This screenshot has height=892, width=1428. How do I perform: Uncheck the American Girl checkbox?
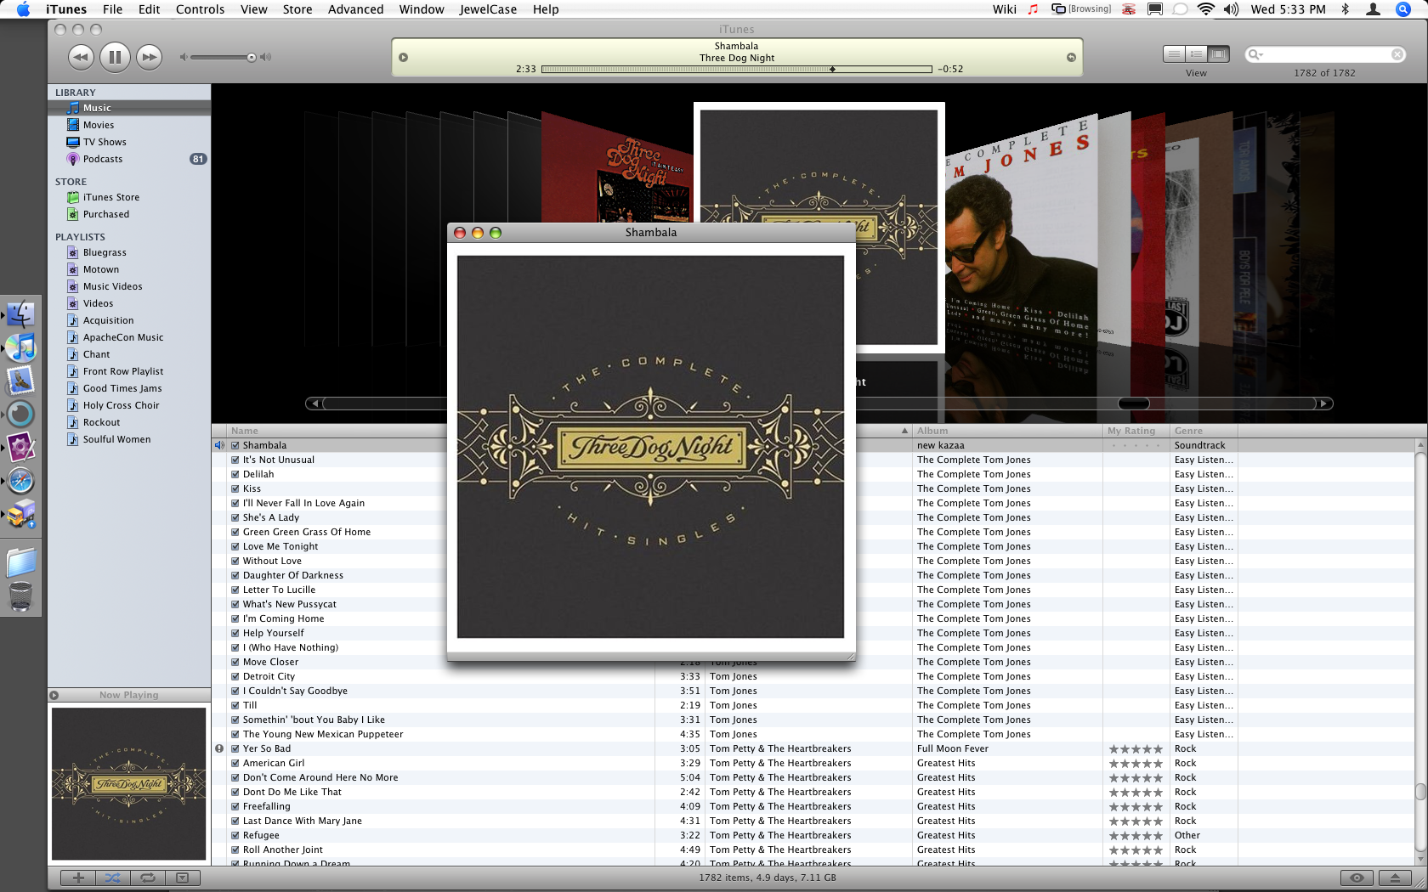(235, 763)
